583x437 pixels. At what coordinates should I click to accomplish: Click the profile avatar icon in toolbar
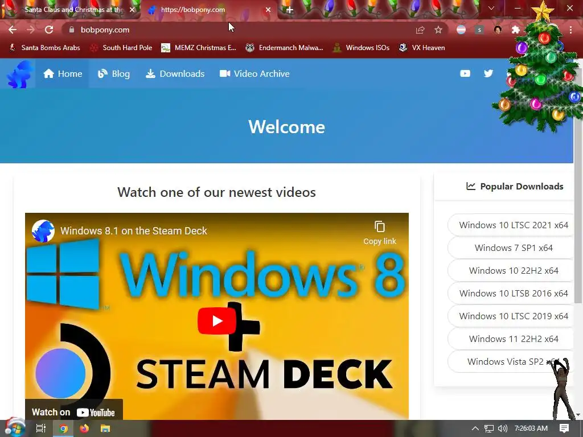click(x=498, y=30)
